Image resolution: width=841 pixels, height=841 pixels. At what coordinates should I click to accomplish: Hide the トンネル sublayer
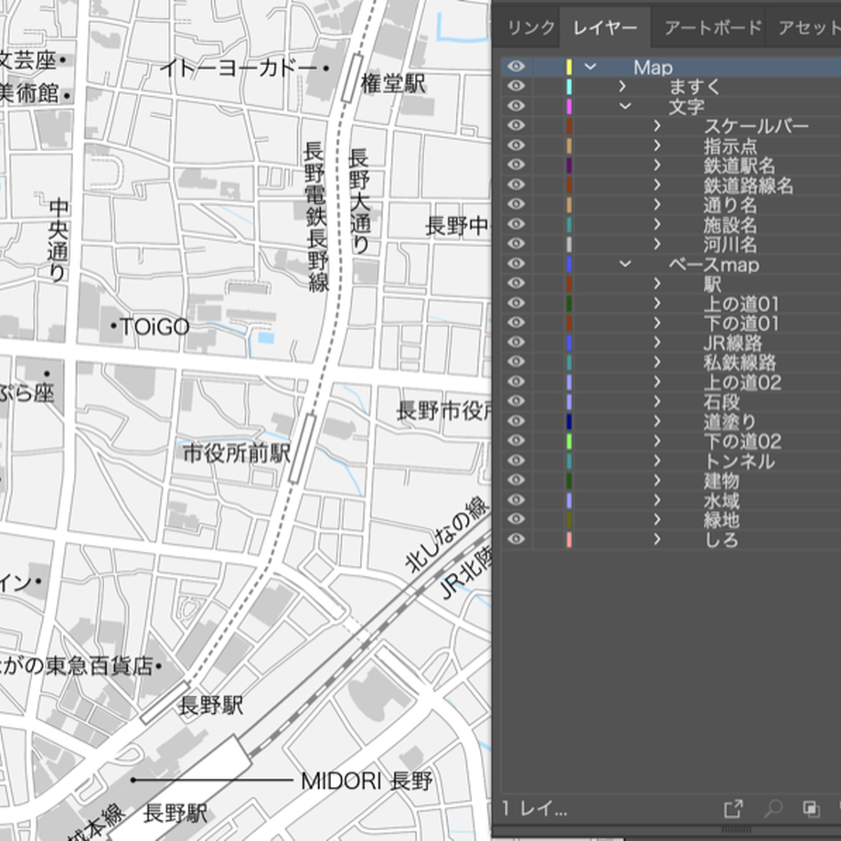[516, 460]
